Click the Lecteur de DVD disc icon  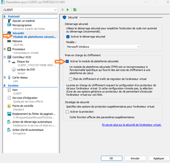coord(14,70)
